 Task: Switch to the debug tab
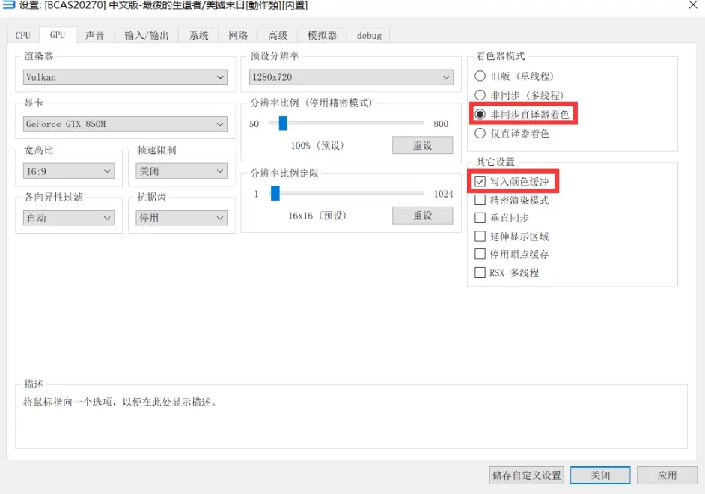pos(368,34)
